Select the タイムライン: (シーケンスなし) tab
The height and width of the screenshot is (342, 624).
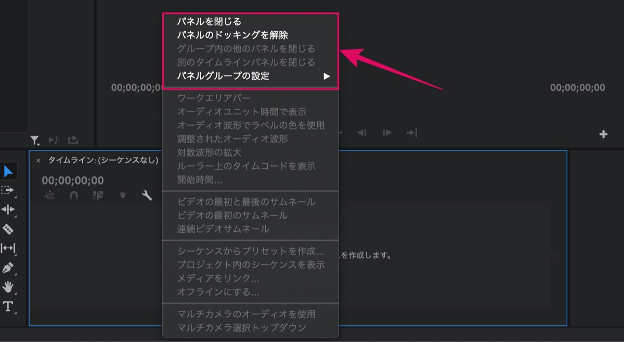(103, 161)
